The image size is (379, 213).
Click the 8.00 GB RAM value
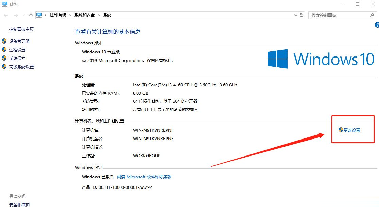pos(140,93)
